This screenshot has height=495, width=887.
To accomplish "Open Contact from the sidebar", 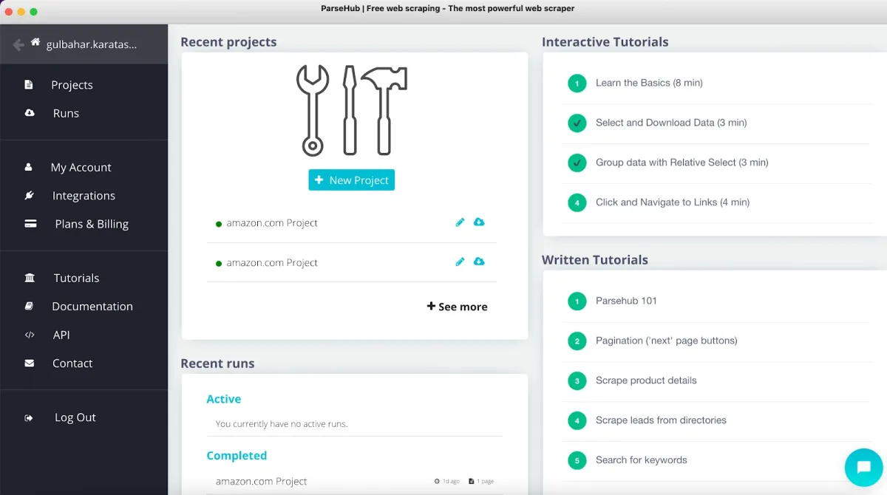I will tap(72, 363).
